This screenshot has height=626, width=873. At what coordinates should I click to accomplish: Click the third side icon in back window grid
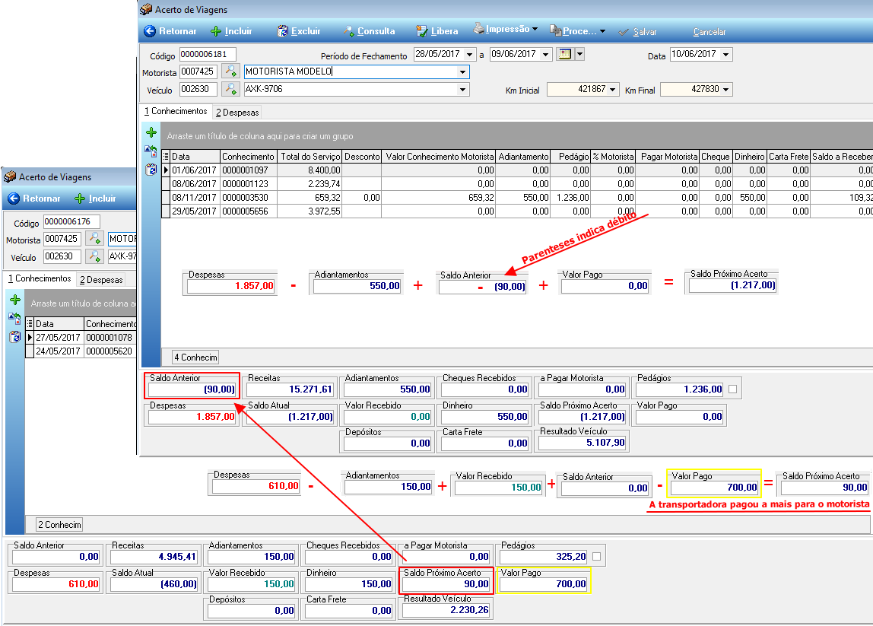pyautogui.click(x=15, y=336)
